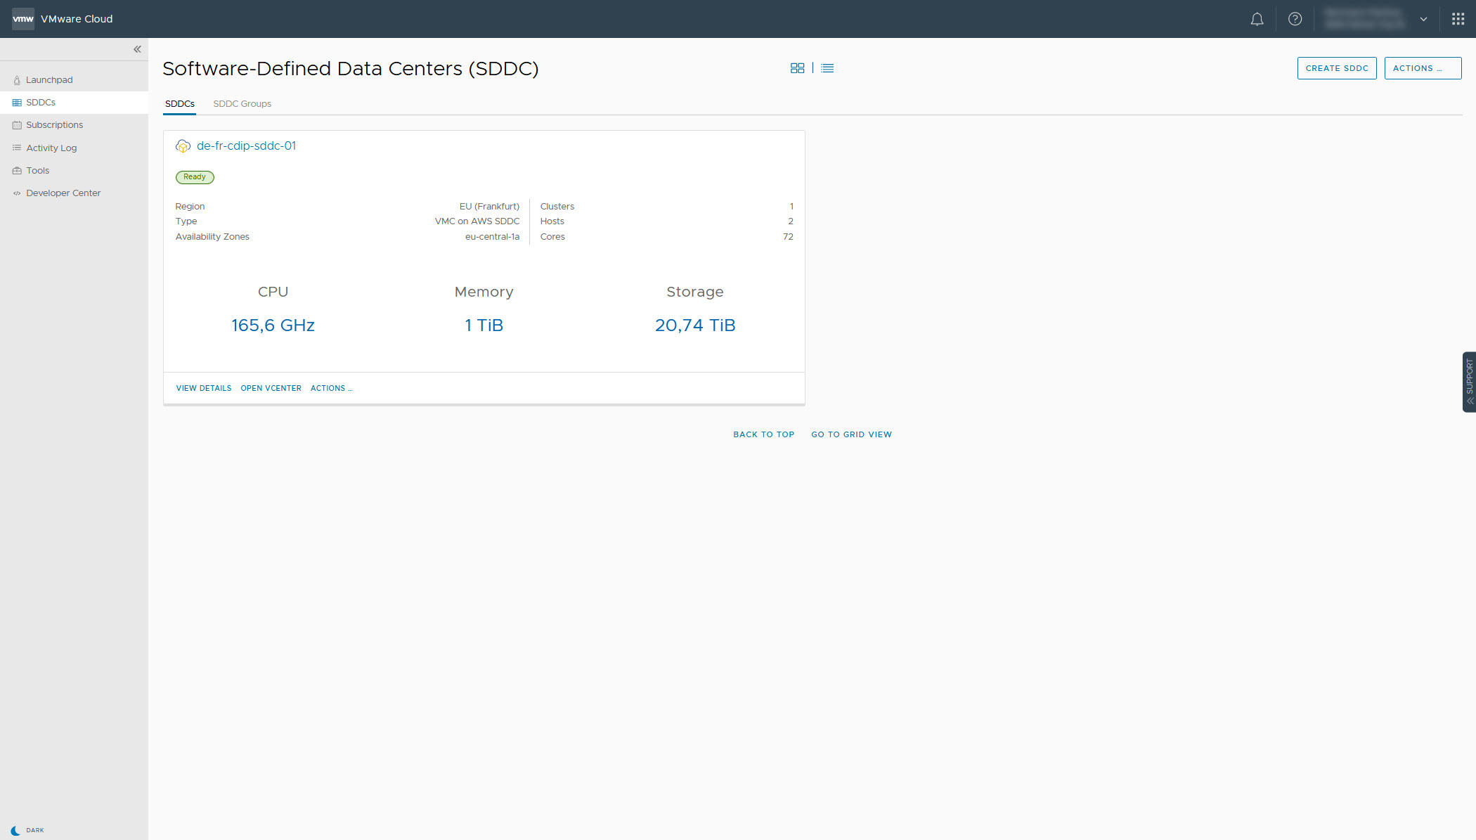Select the SDDCs tab
1476x840 pixels.
(x=180, y=104)
